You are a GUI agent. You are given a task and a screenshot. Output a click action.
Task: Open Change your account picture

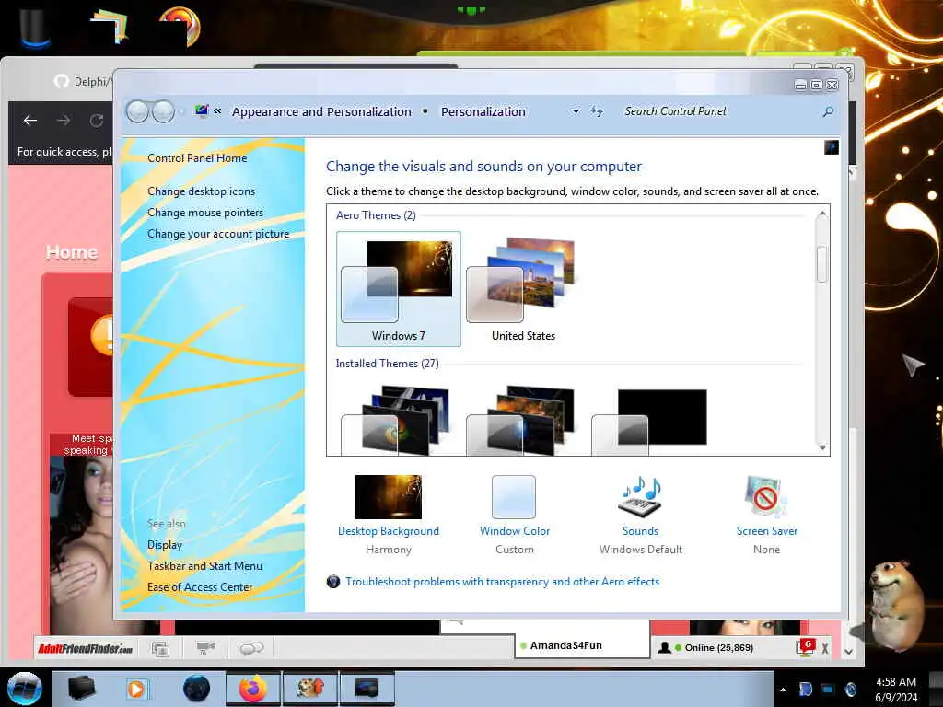tap(218, 234)
